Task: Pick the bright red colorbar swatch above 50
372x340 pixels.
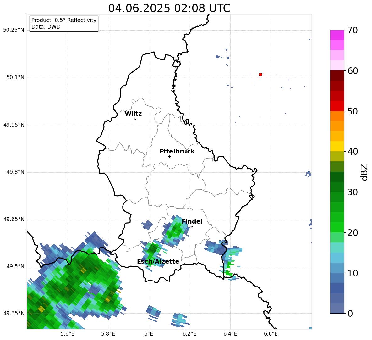Action: pyautogui.click(x=337, y=106)
